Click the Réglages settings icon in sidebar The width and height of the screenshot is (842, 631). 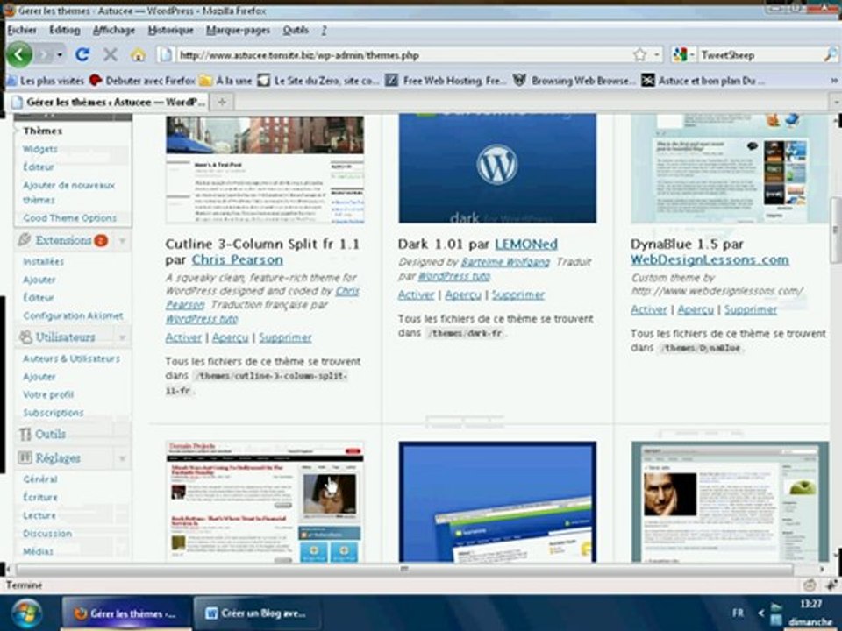(25, 457)
